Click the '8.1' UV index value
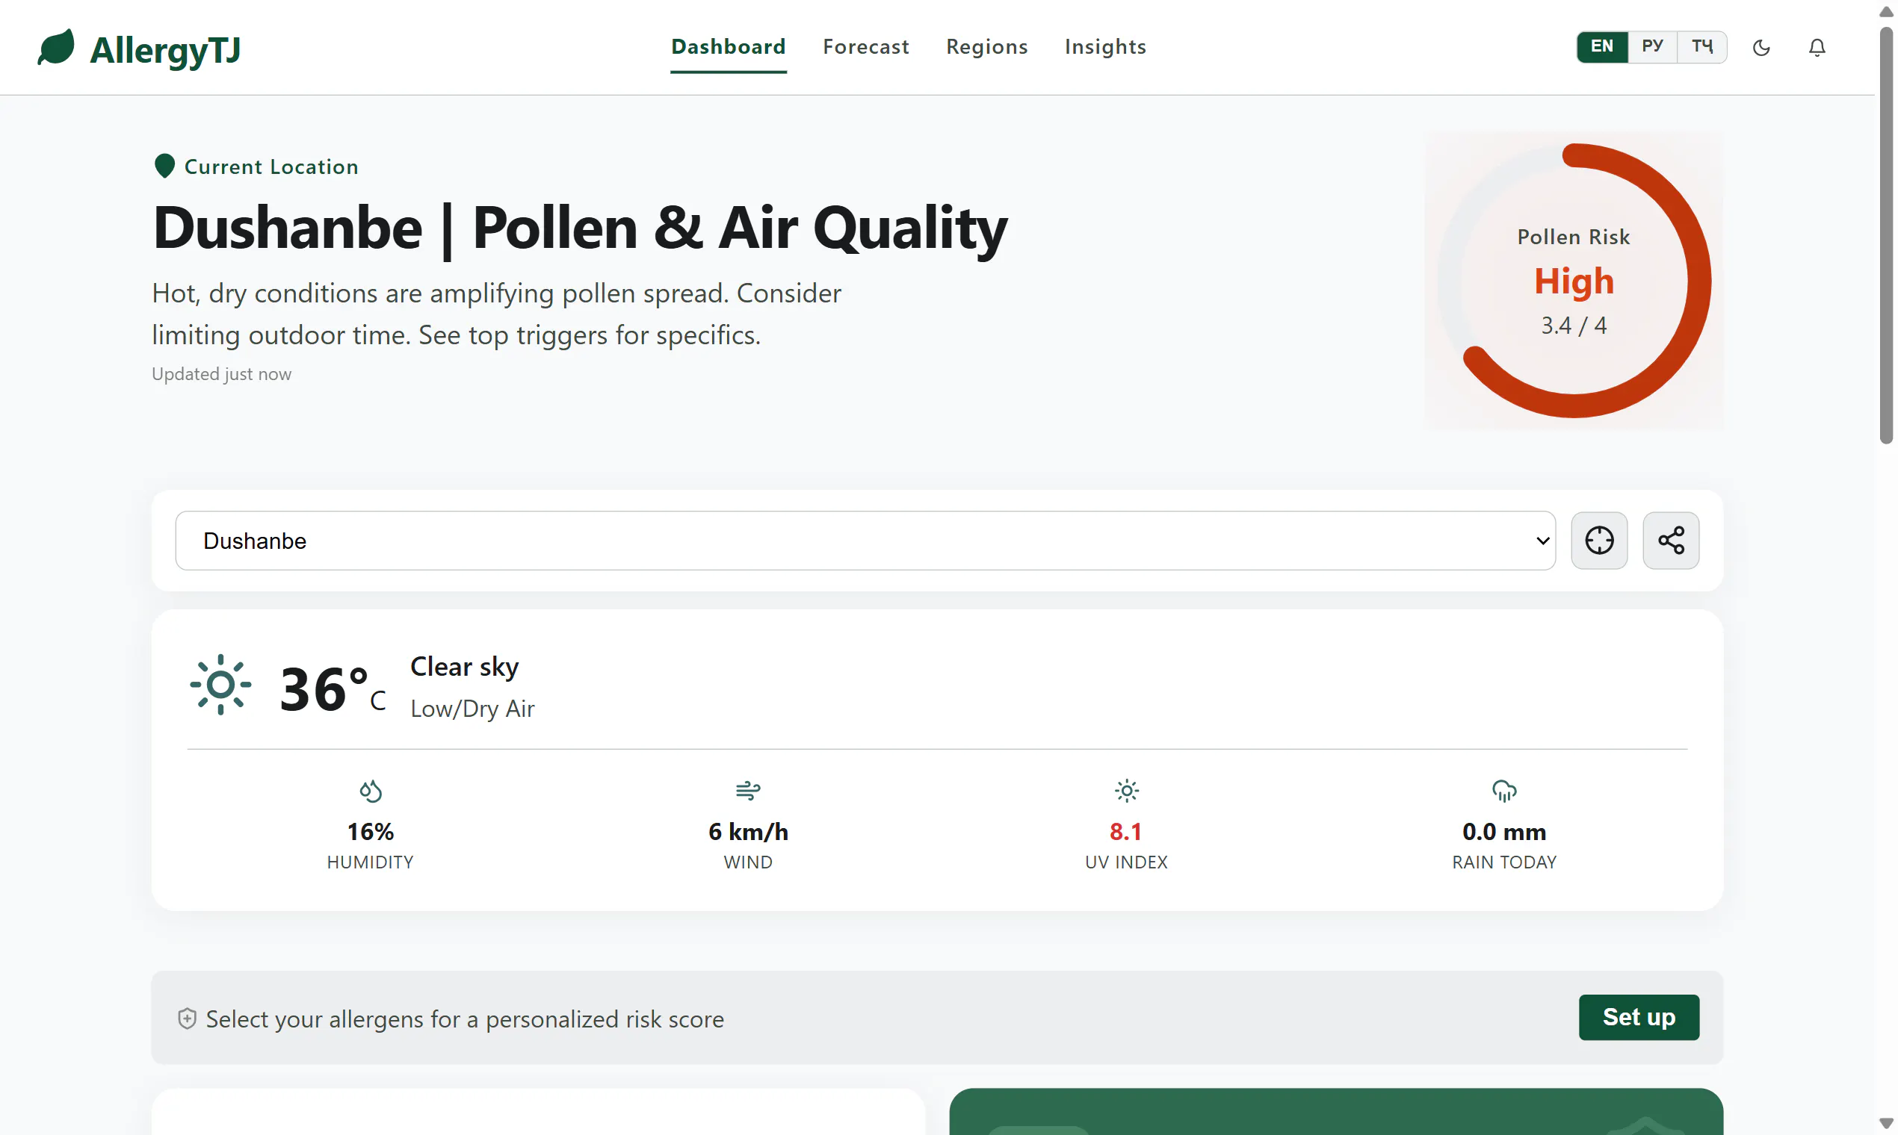 tap(1126, 831)
